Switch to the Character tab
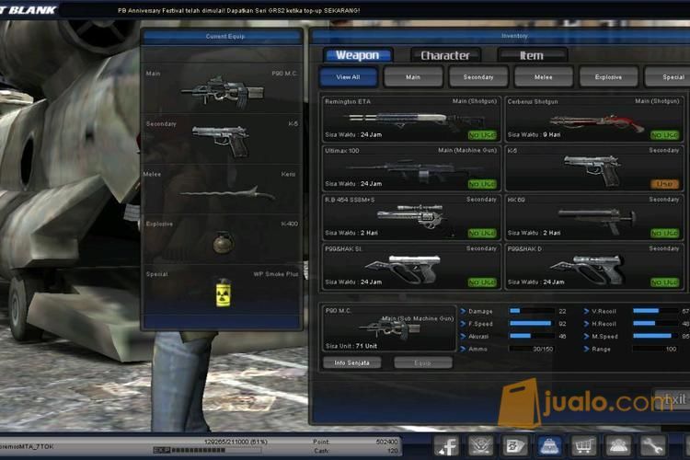 pos(445,55)
